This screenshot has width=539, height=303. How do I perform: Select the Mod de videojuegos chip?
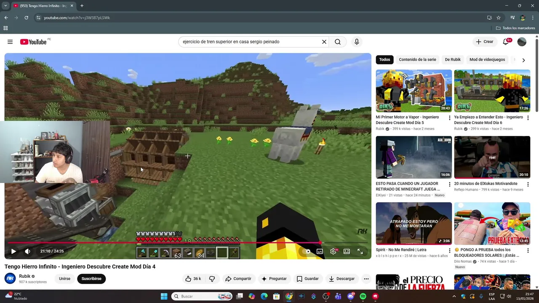point(487,60)
